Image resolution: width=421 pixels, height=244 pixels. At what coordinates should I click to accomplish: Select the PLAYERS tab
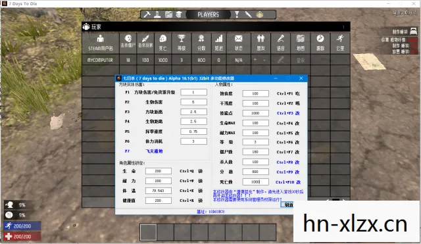208,14
